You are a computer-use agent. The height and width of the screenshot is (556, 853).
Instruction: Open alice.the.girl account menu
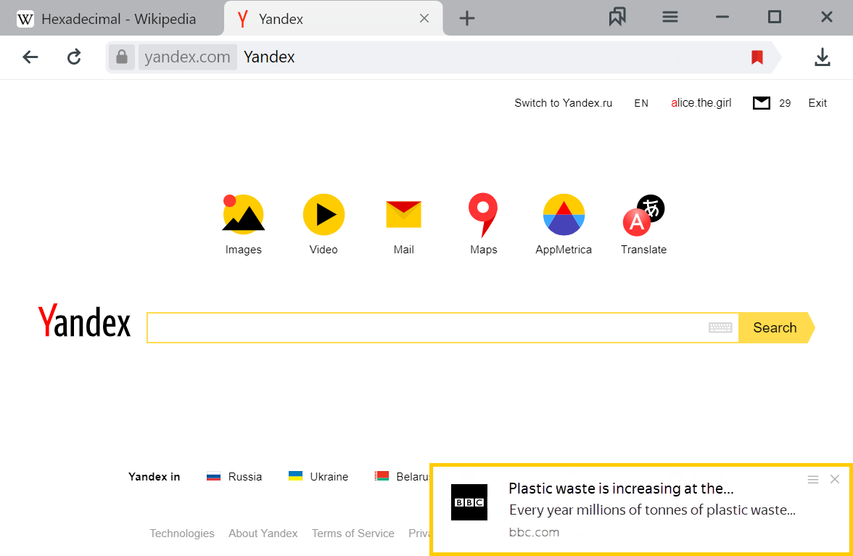[x=701, y=103]
